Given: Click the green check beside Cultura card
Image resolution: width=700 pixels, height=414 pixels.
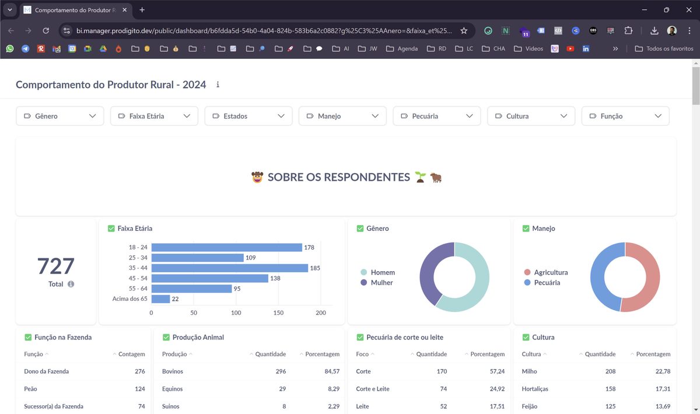Looking at the screenshot, I should coord(526,337).
